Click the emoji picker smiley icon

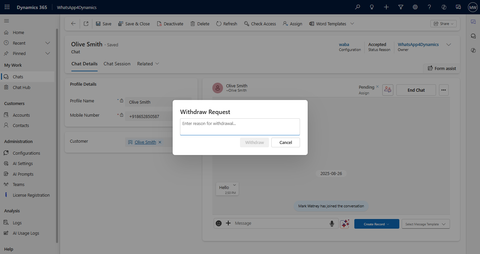click(219, 223)
